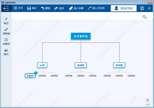Select the middle 分支节点 under 移动组

click(x=119, y=76)
